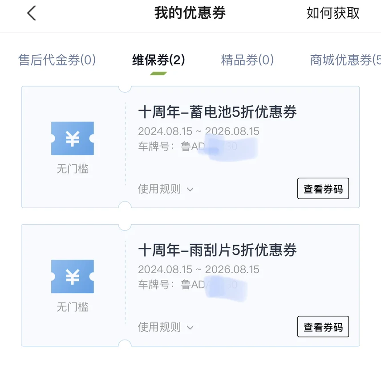Open 十周年-雨刮片5折优惠券 title
Image resolution: width=381 pixels, height=369 pixels.
217,250
